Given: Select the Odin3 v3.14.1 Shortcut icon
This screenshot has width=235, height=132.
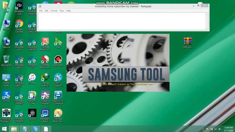Looking at the screenshot, I should [x=58, y=98].
